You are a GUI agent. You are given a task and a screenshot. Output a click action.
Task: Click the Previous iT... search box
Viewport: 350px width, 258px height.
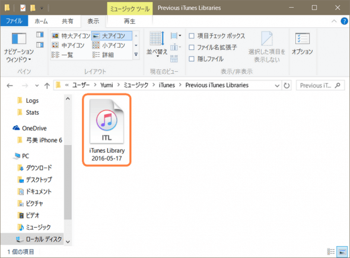pos(320,86)
